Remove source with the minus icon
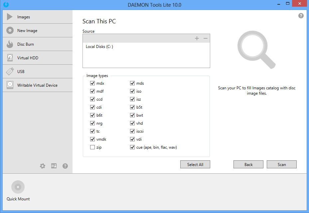Image resolution: width=309 pixels, height=213 pixels. click(206, 38)
